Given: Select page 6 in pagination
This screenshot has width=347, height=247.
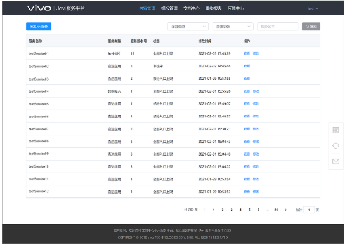Looking at the screenshot, I should pyautogui.click(x=258, y=210).
